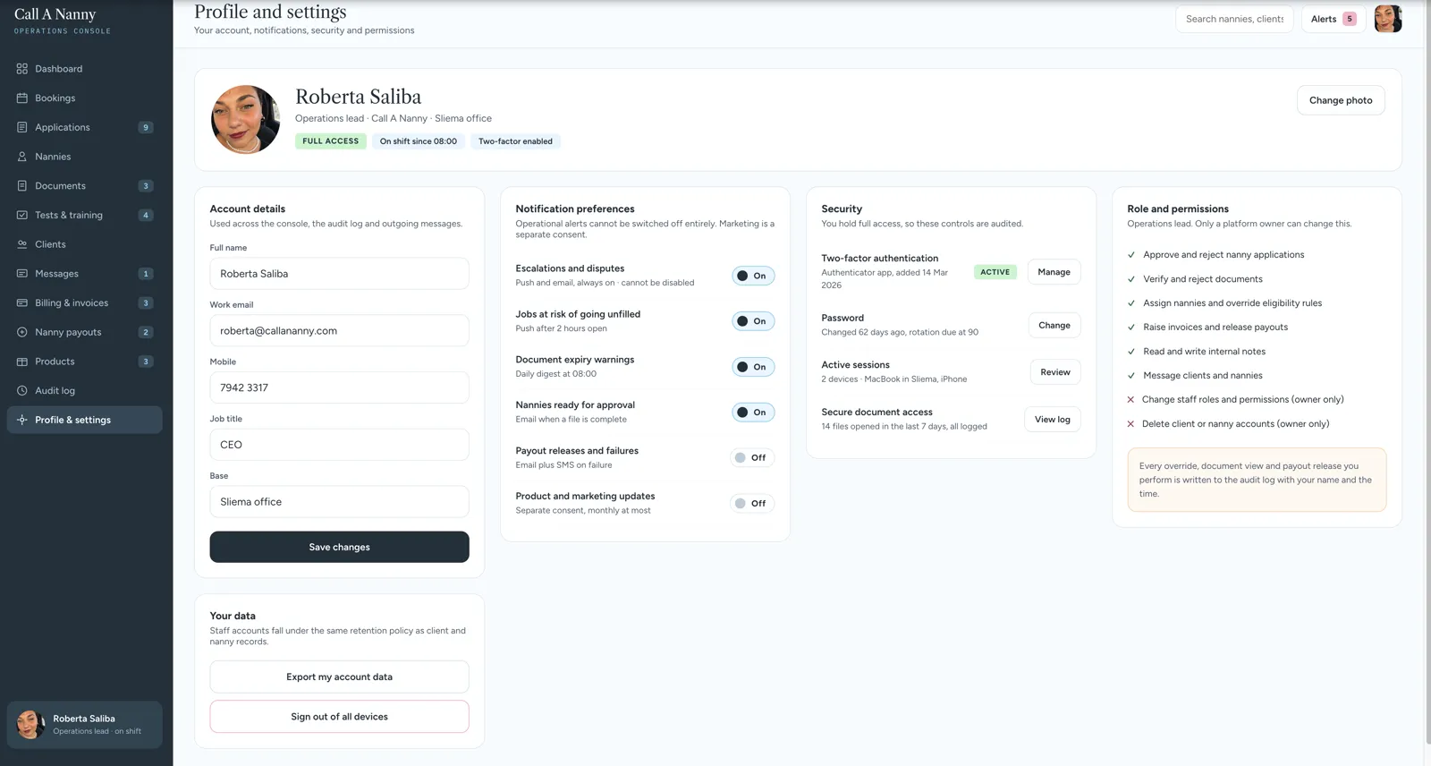Open the Alerts button with 5 badge
This screenshot has width=1431, height=766.
(1333, 19)
